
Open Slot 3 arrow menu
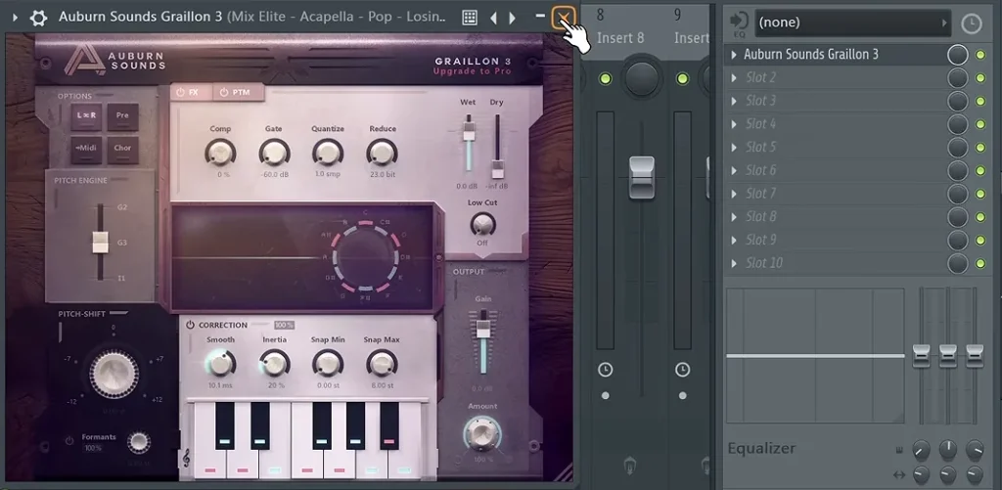point(734,101)
